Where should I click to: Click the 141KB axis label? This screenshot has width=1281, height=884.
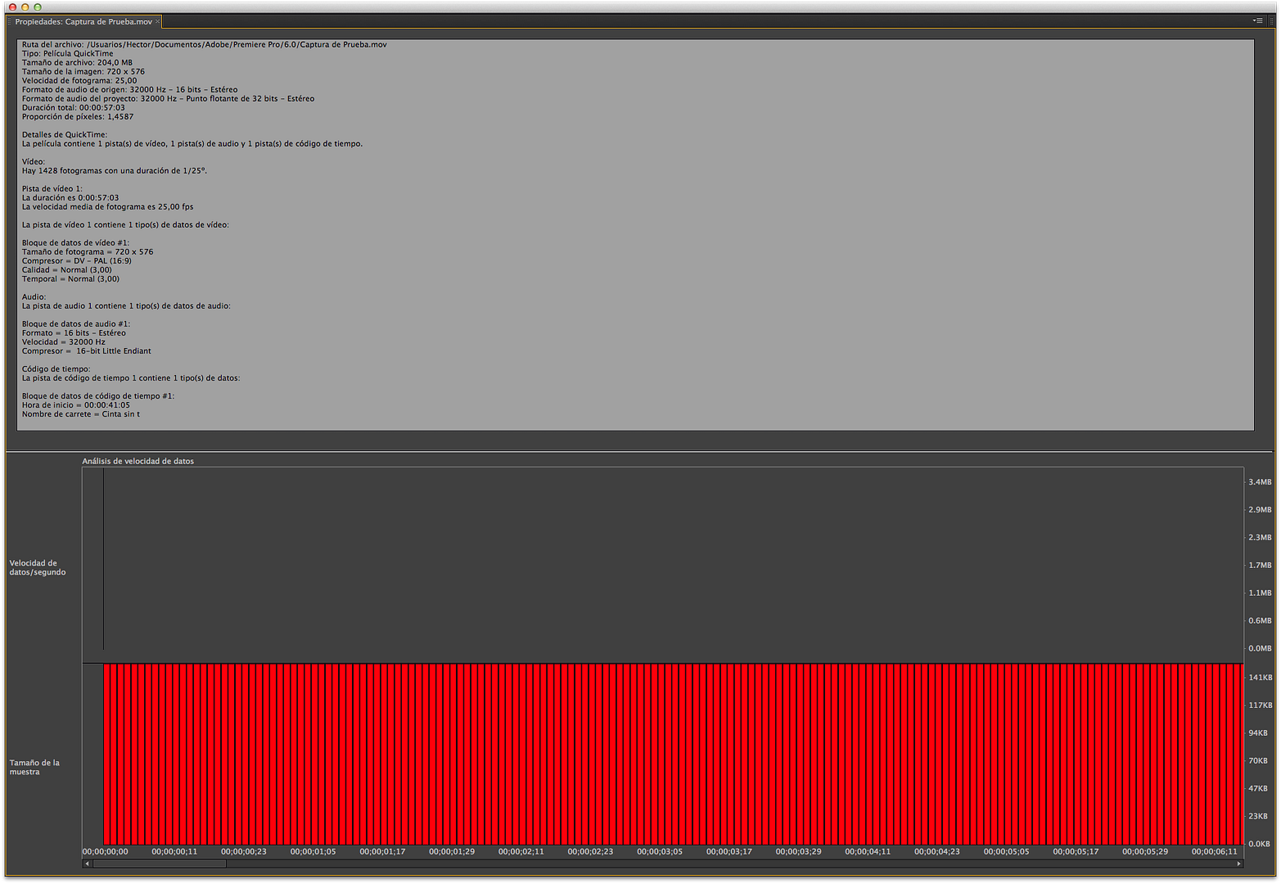[x=1260, y=678]
